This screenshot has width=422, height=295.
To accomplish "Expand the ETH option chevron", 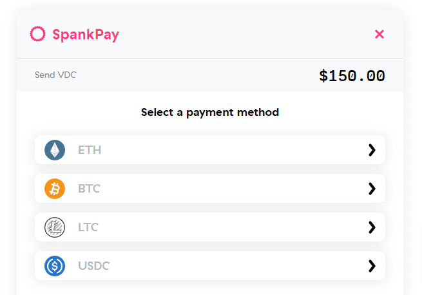I will point(372,150).
